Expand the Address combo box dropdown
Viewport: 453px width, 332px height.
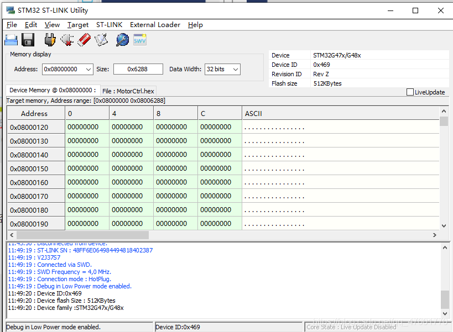88,69
